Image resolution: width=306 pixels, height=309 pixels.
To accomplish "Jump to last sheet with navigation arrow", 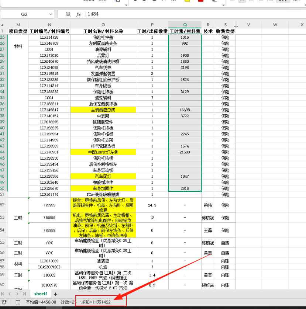I will [24, 294].
